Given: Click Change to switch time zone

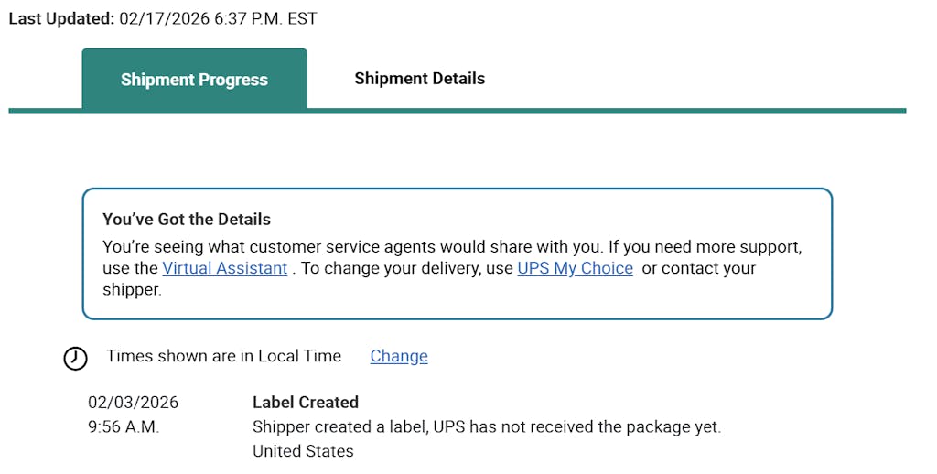Looking at the screenshot, I should [x=398, y=356].
